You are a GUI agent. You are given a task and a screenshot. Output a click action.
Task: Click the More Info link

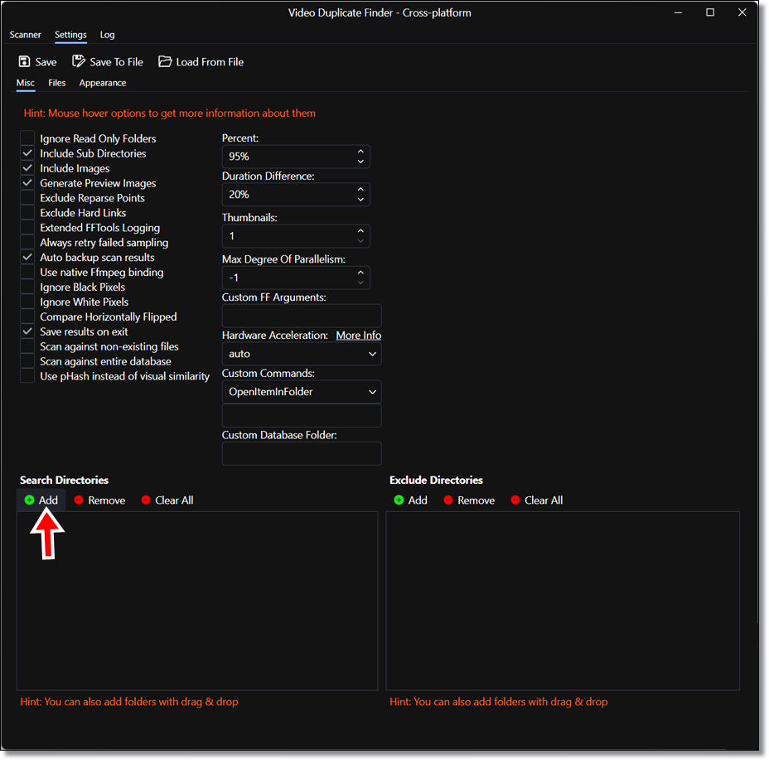click(x=358, y=336)
